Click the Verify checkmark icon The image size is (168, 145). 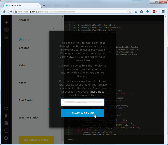(6, 30)
